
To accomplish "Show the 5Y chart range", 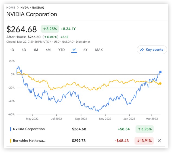I will [x=85, y=50].
